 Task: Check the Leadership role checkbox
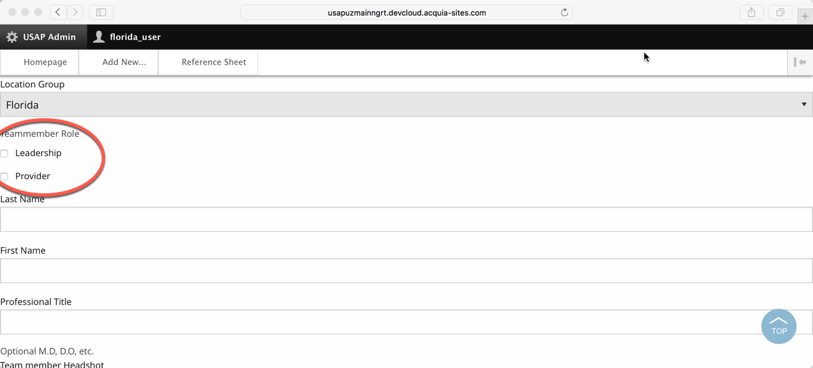click(x=4, y=153)
